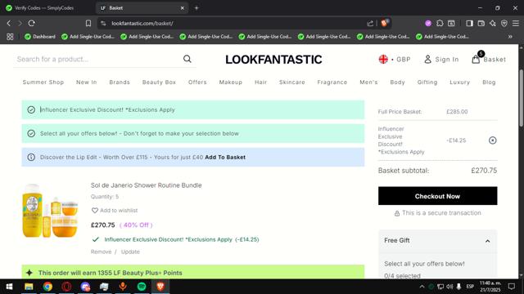This screenshot has height=294, width=524.
Task: Open the purple profile extension icon
Action: pyautogui.click(x=428, y=23)
